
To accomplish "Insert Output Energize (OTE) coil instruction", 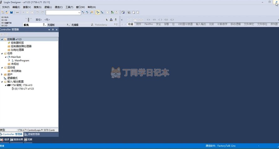I will click(x=160, y=19).
